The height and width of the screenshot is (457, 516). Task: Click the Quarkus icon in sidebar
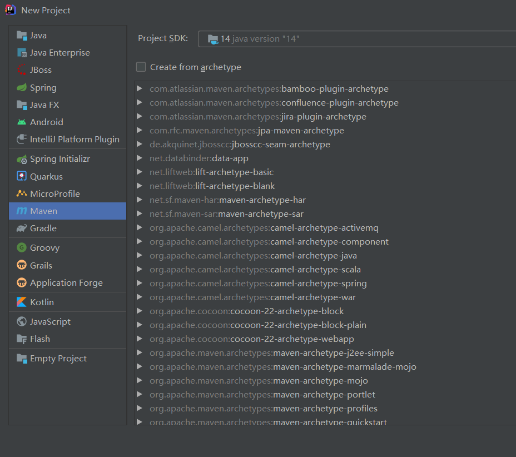pyautogui.click(x=22, y=176)
